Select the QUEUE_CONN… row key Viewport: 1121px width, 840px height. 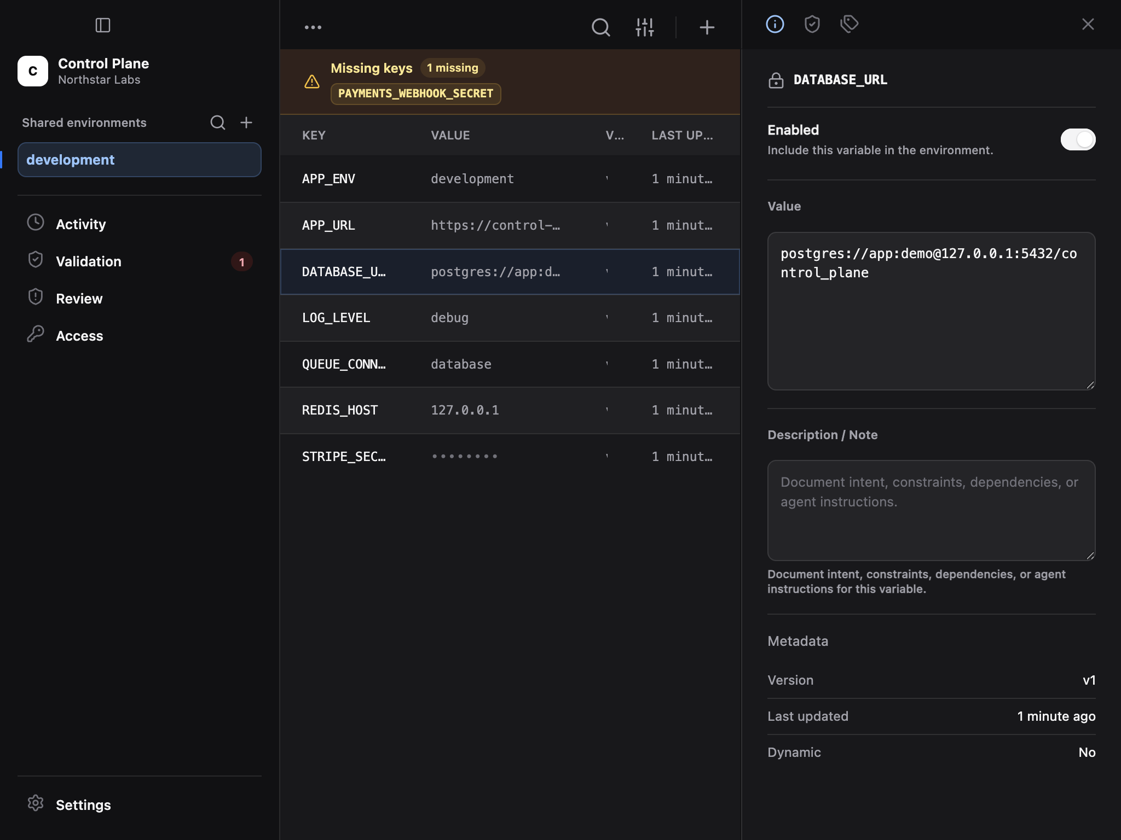click(x=344, y=364)
